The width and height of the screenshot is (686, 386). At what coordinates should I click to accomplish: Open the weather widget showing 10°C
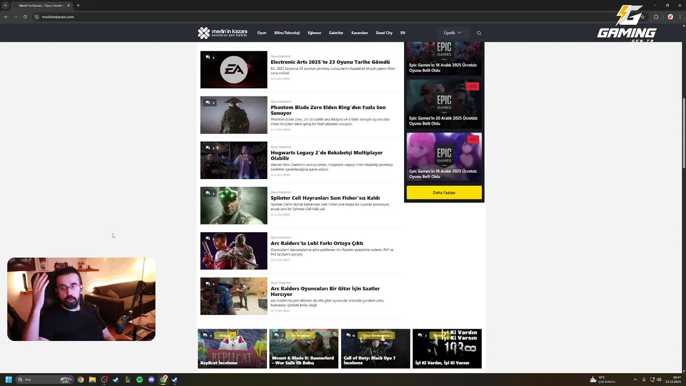(602, 380)
